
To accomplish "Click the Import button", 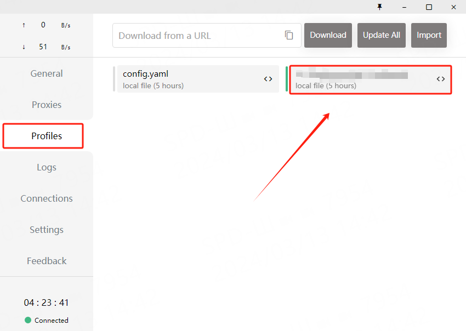I will 429,35.
